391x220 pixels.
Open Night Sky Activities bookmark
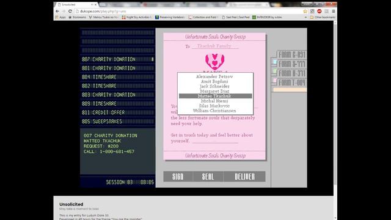tap(137, 17)
